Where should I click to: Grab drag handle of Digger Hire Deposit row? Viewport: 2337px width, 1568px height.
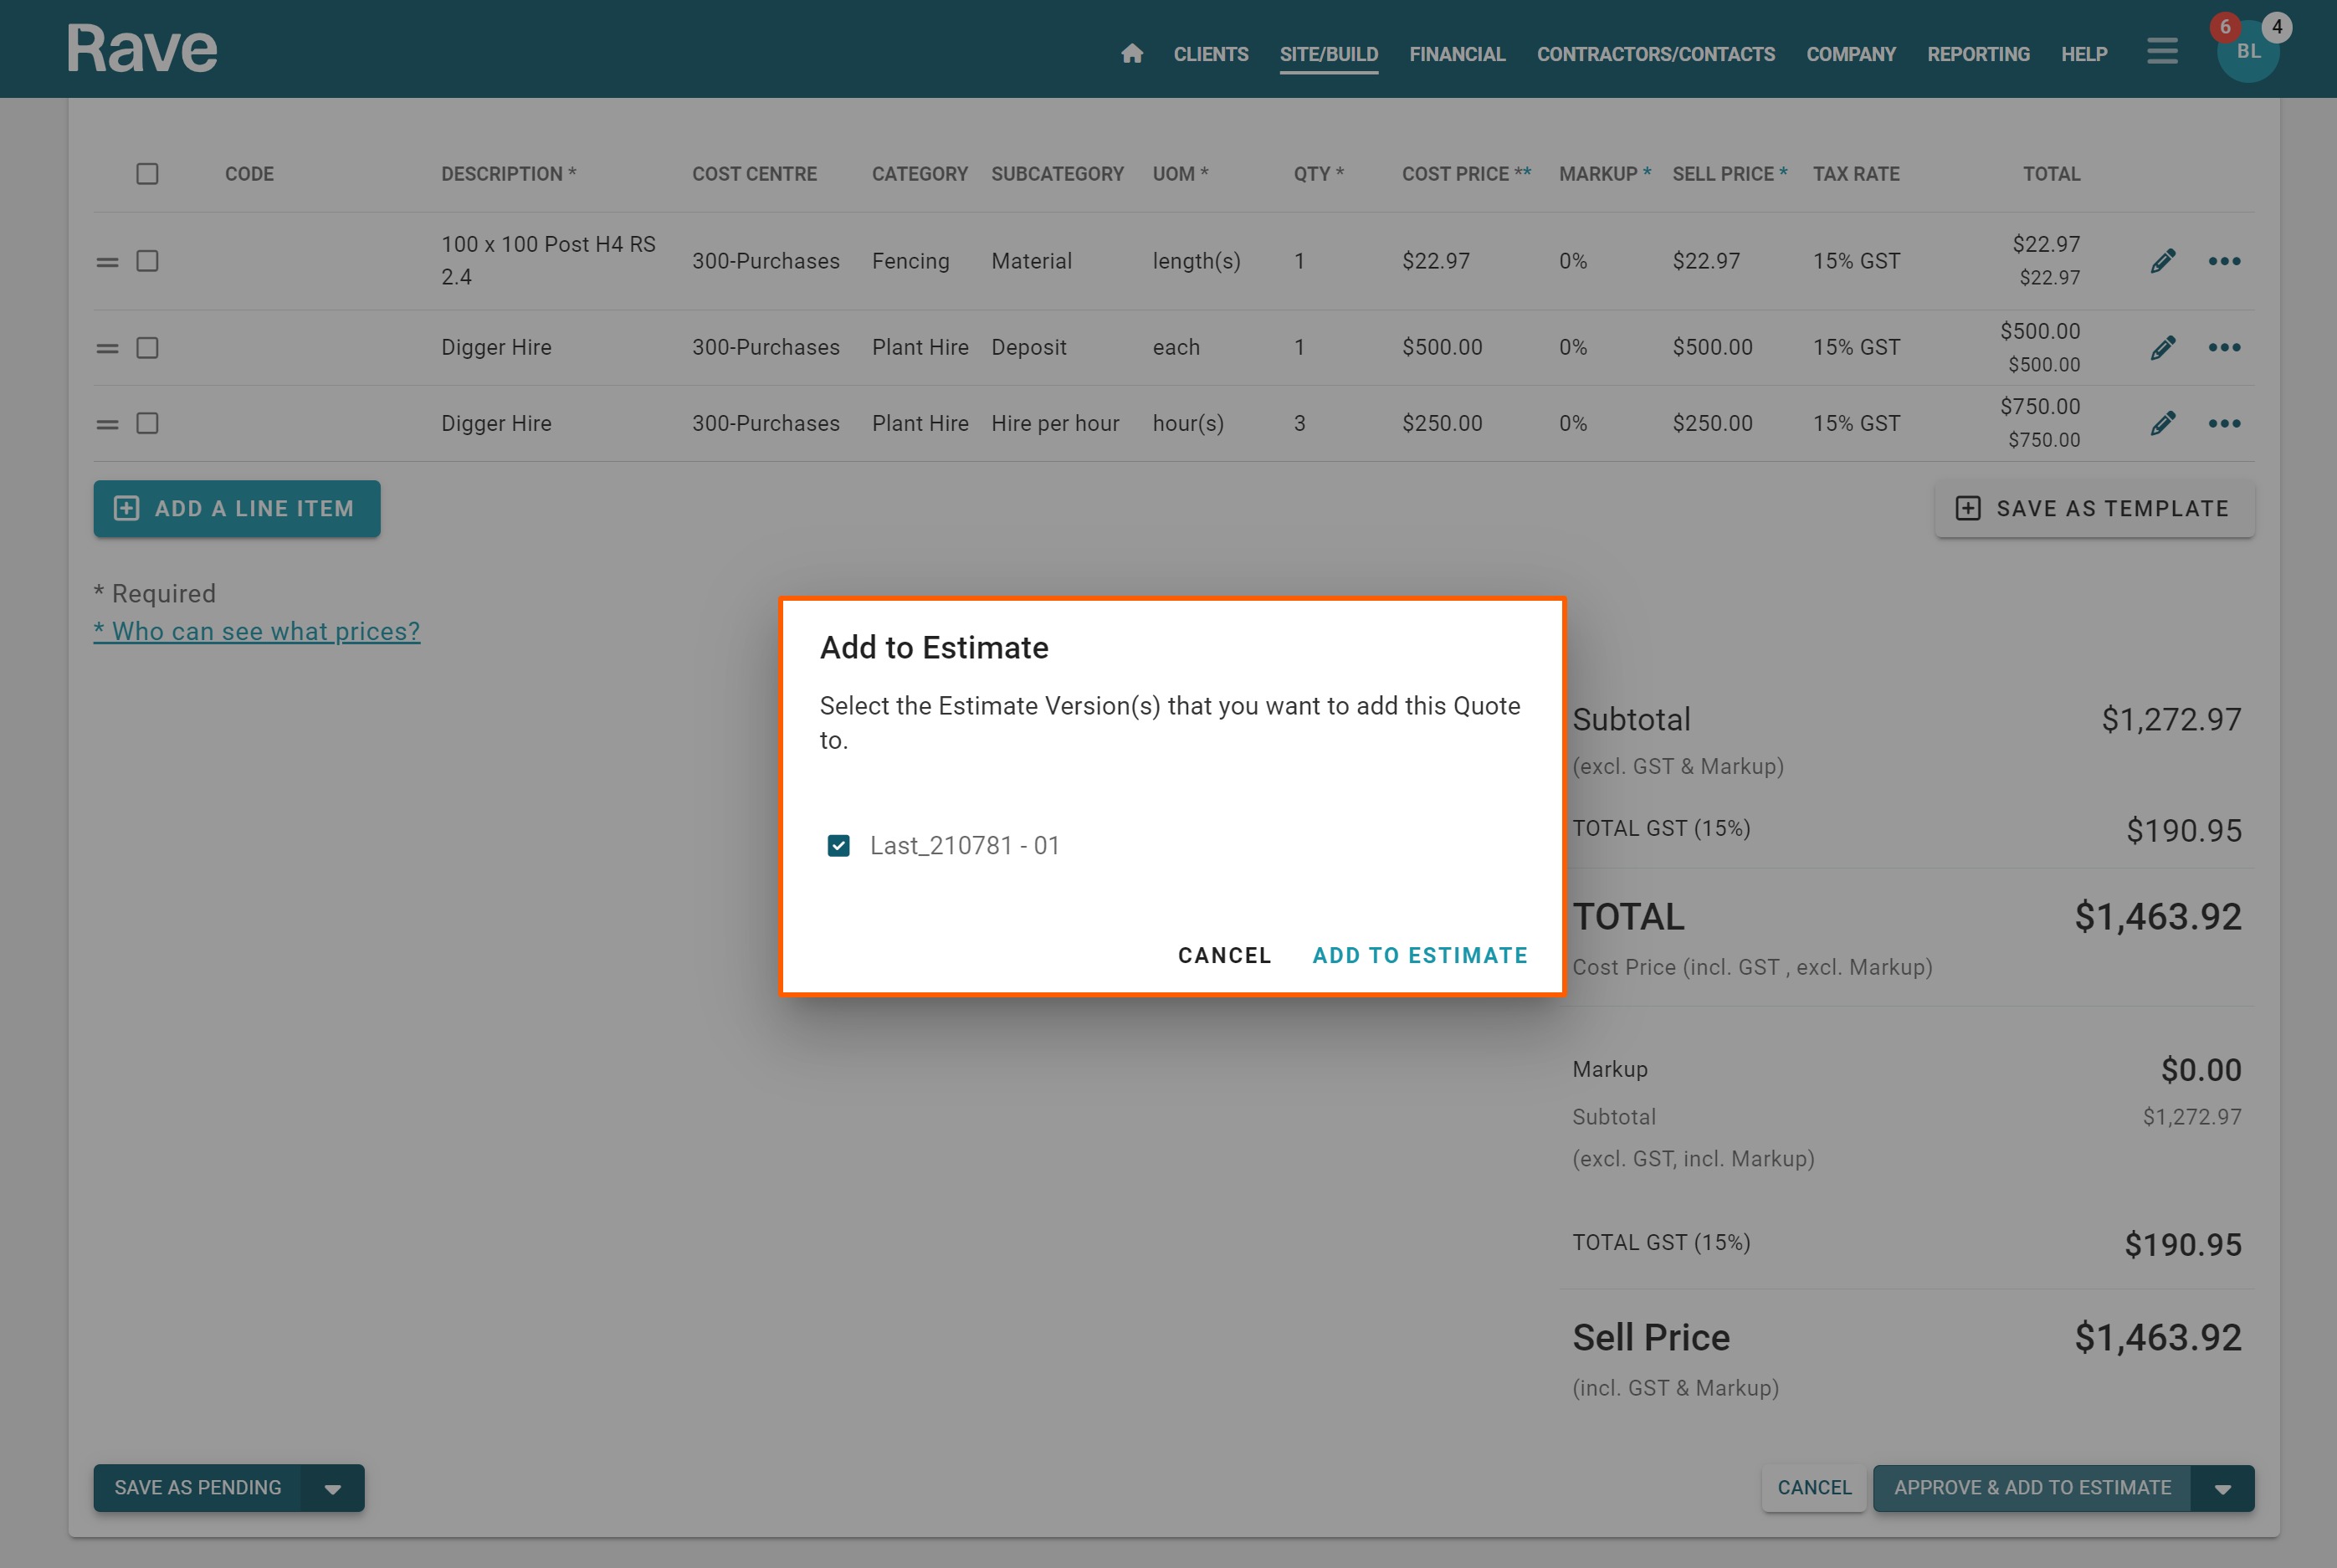107,348
